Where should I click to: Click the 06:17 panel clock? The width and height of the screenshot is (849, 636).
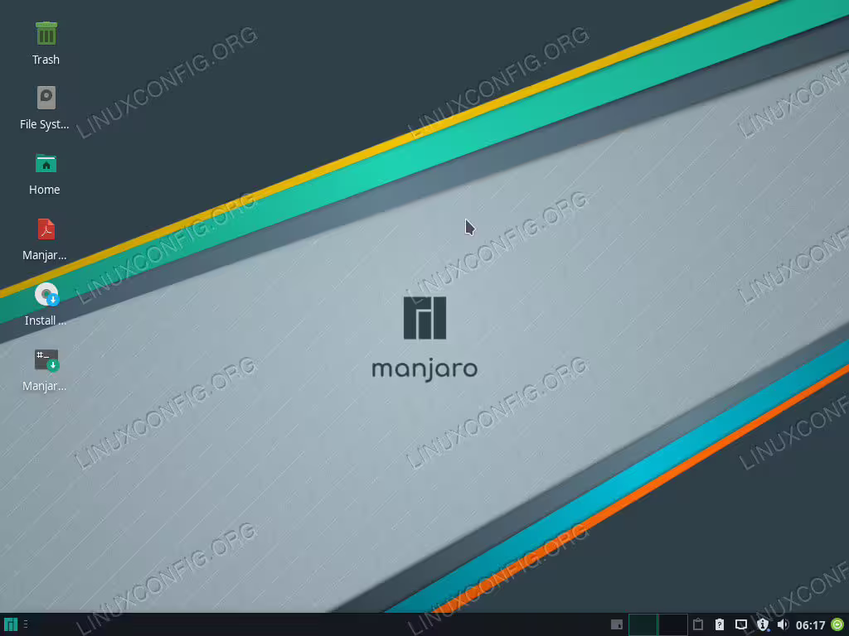pyautogui.click(x=810, y=625)
